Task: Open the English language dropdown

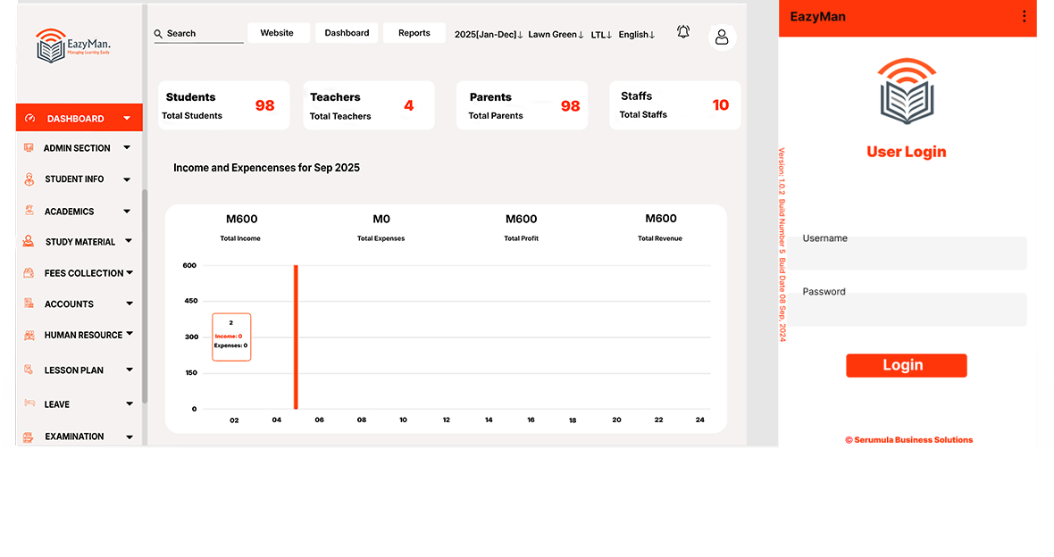Action: click(x=636, y=34)
